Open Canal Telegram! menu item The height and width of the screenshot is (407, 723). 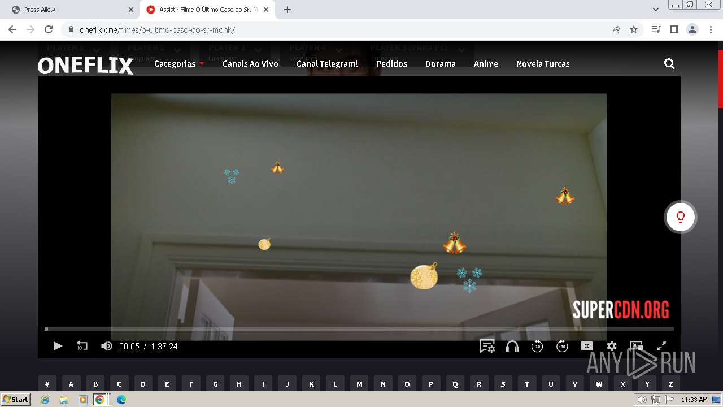(327, 64)
